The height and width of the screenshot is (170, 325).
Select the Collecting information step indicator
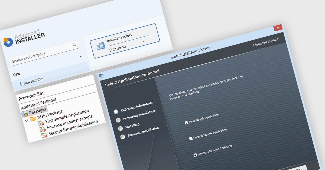(116, 111)
